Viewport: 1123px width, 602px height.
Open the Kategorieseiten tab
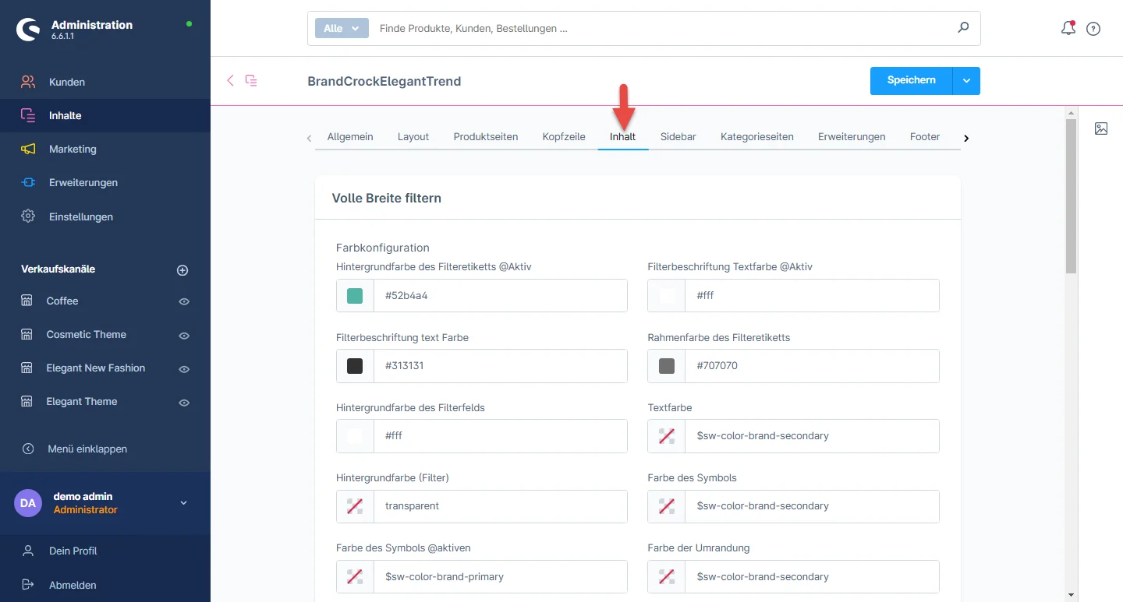point(756,137)
